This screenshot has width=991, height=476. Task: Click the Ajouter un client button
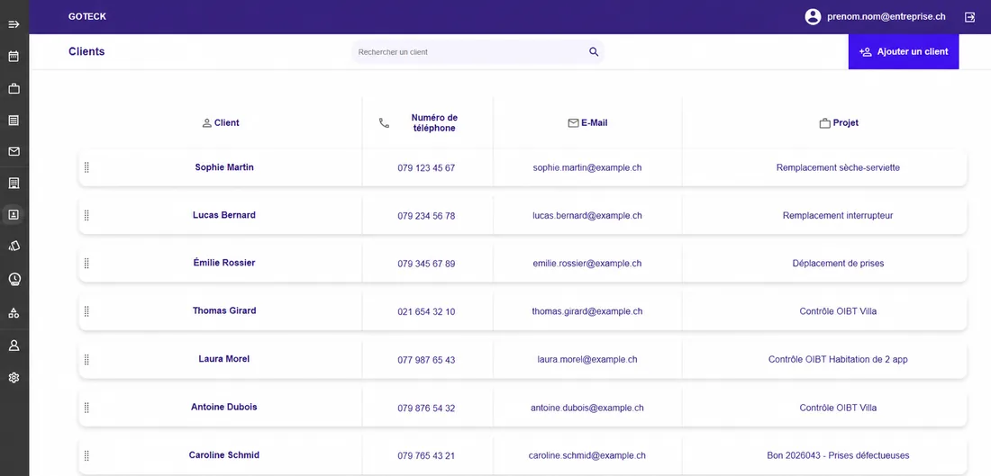point(903,52)
